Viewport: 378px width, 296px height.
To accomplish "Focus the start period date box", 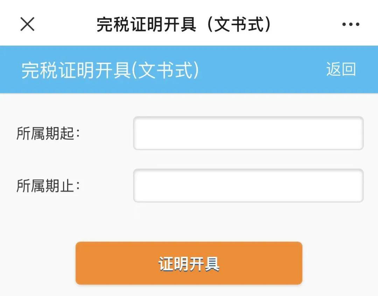I will pyautogui.click(x=248, y=133).
